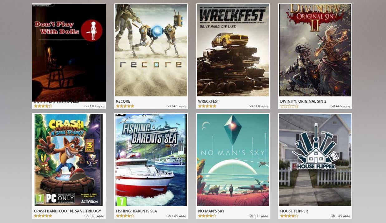
Task: Click the FISHING: BARENTS SEA title text
Action: coord(137,211)
